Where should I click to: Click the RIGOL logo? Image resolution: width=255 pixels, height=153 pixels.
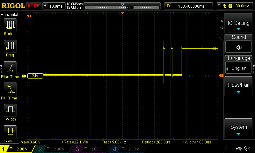[13, 5]
